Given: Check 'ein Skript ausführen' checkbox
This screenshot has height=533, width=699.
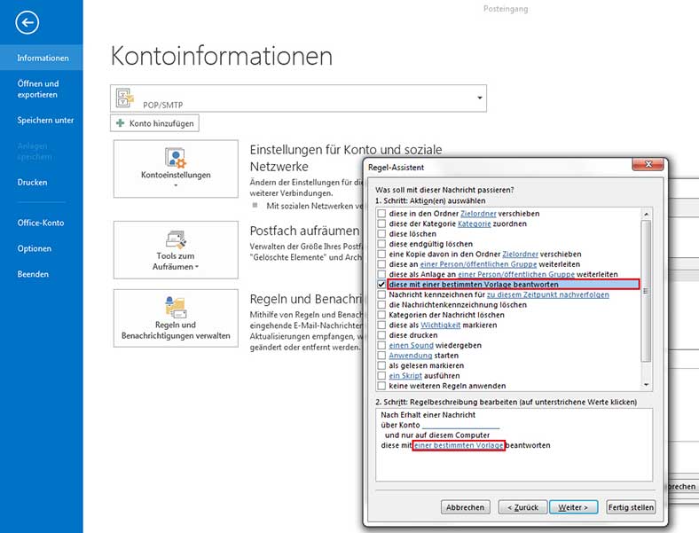Looking at the screenshot, I should tap(381, 376).
